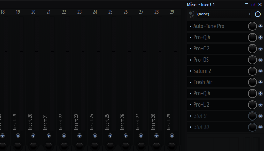Image resolution: width=264 pixels, height=151 pixels.
Task: Toggle the Slot 9 enable switch
Action: point(260,116)
